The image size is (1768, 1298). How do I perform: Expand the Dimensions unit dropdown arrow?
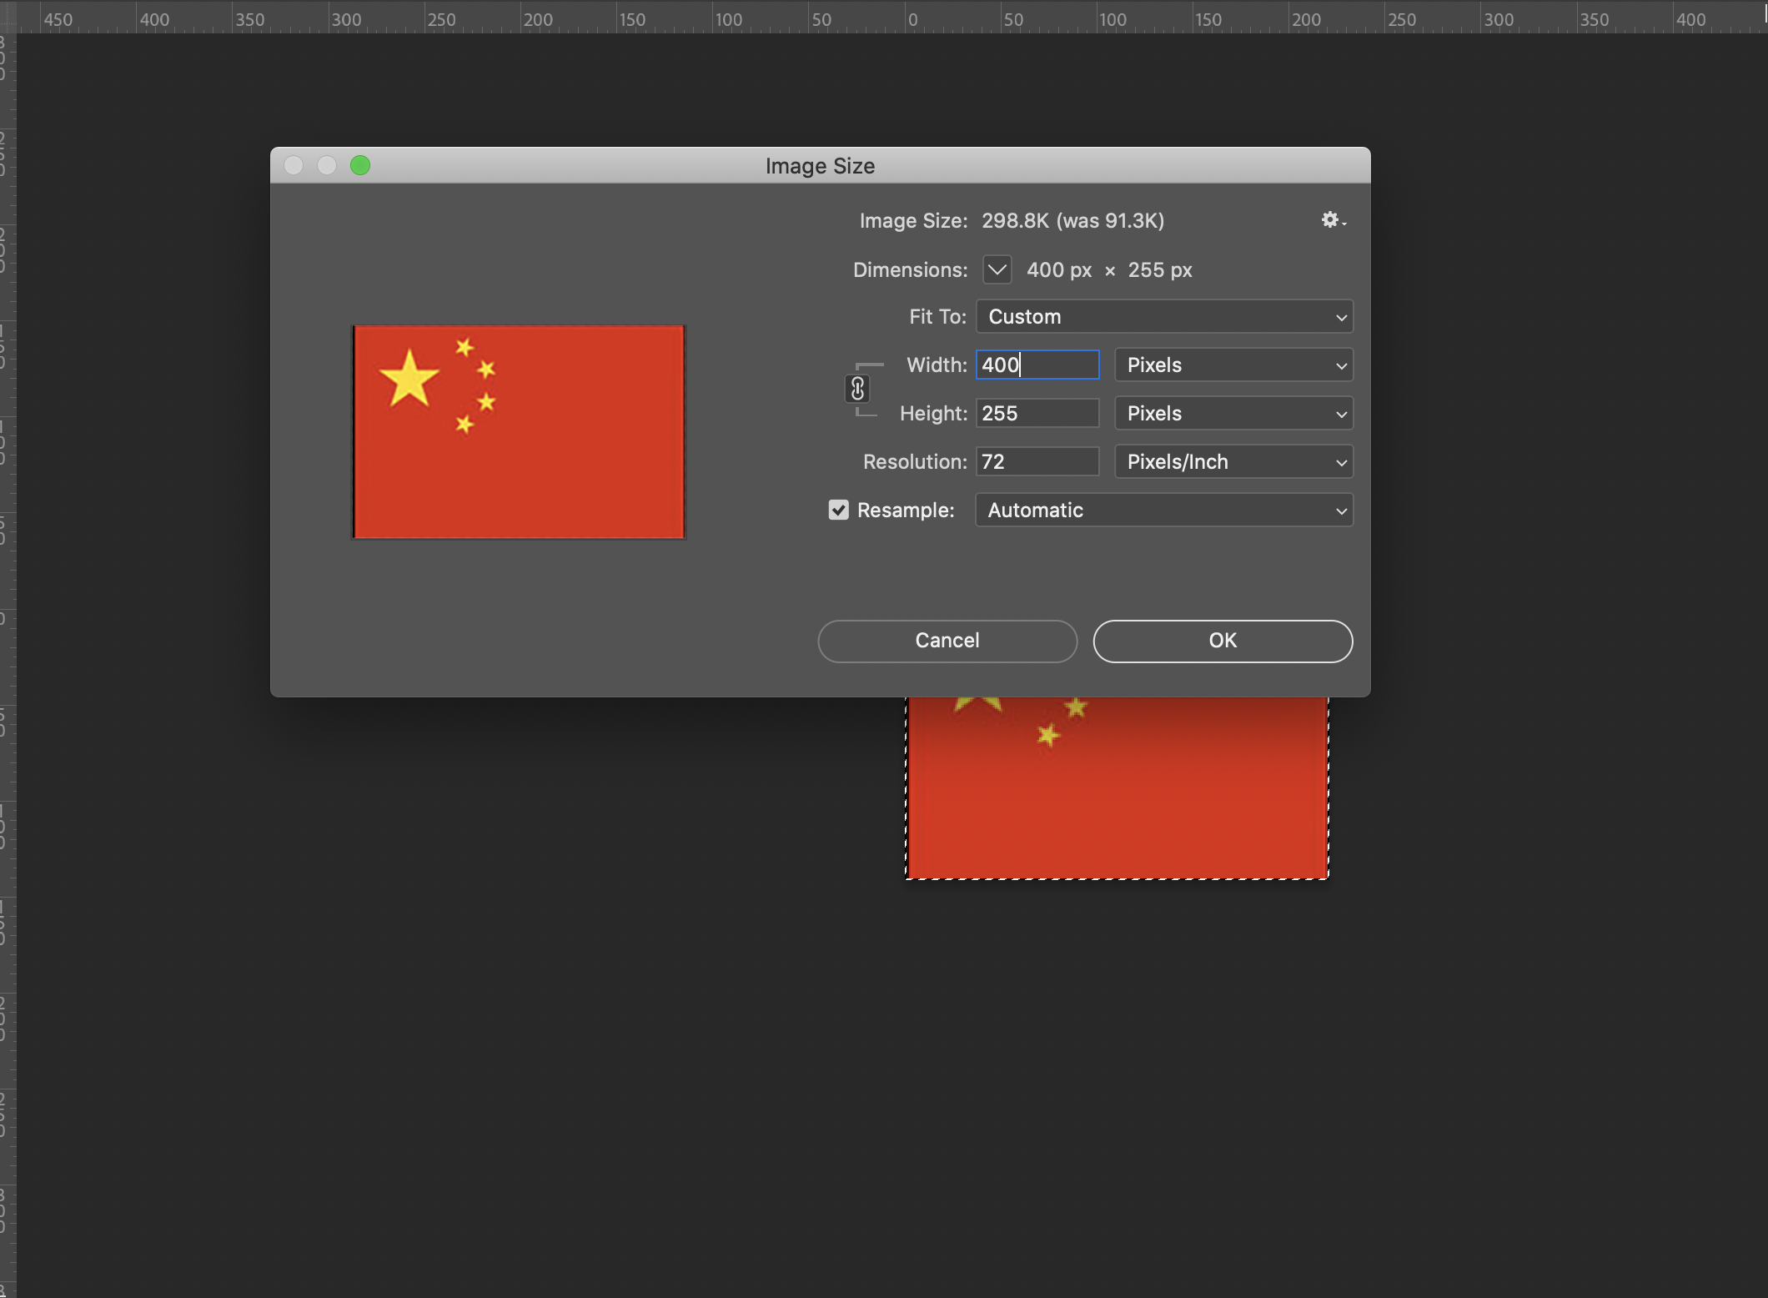[x=997, y=269]
